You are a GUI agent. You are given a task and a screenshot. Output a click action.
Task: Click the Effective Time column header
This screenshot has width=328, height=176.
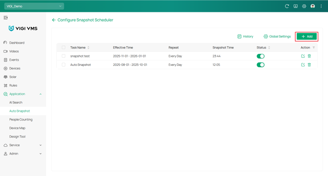tap(123, 47)
